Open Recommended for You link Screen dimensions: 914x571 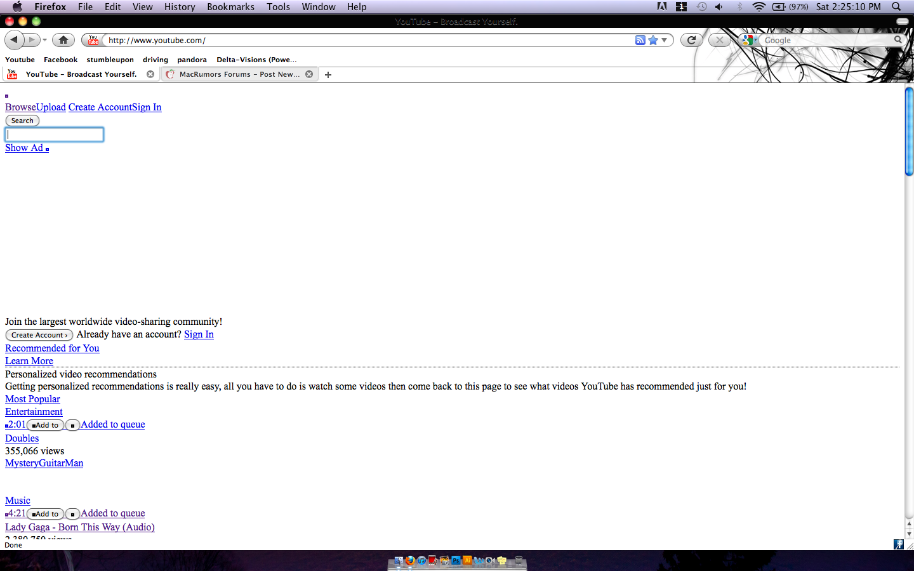(x=52, y=348)
